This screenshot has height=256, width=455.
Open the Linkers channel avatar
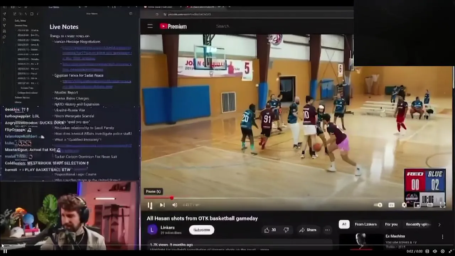tap(152, 230)
